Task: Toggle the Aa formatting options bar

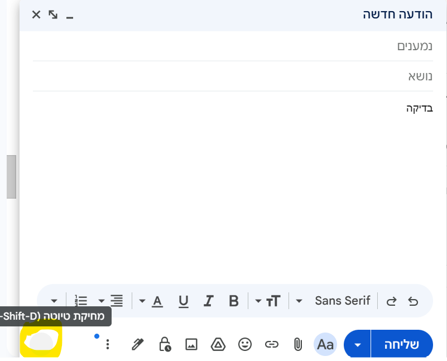Action: click(325, 344)
